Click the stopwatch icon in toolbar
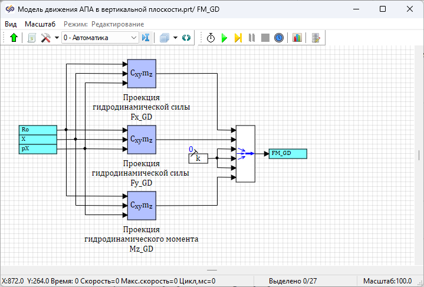The height and width of the screenshot is (287, 424). (x=211, y=38)
